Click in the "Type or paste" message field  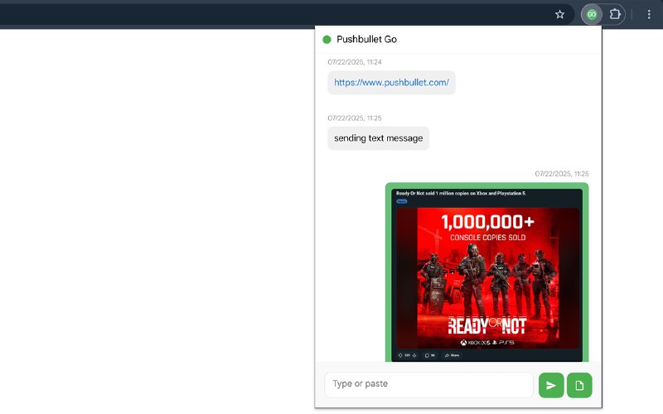(x=428, y=384)
